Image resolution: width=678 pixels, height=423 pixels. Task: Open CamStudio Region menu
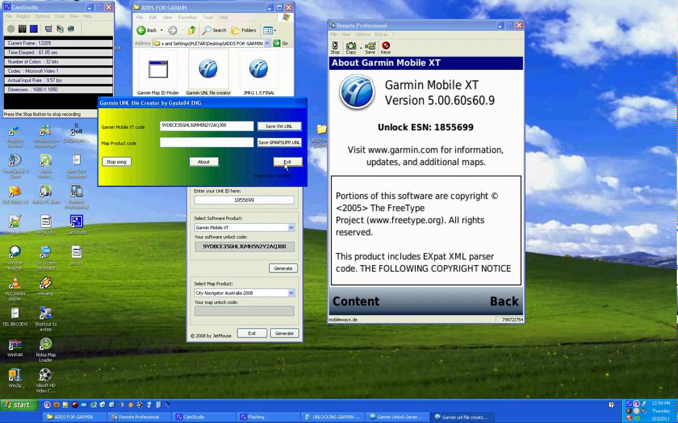(23, 16)
